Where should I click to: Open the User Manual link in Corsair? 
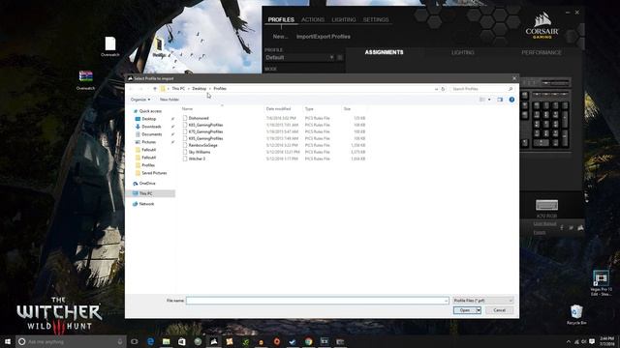pos(544,224)
